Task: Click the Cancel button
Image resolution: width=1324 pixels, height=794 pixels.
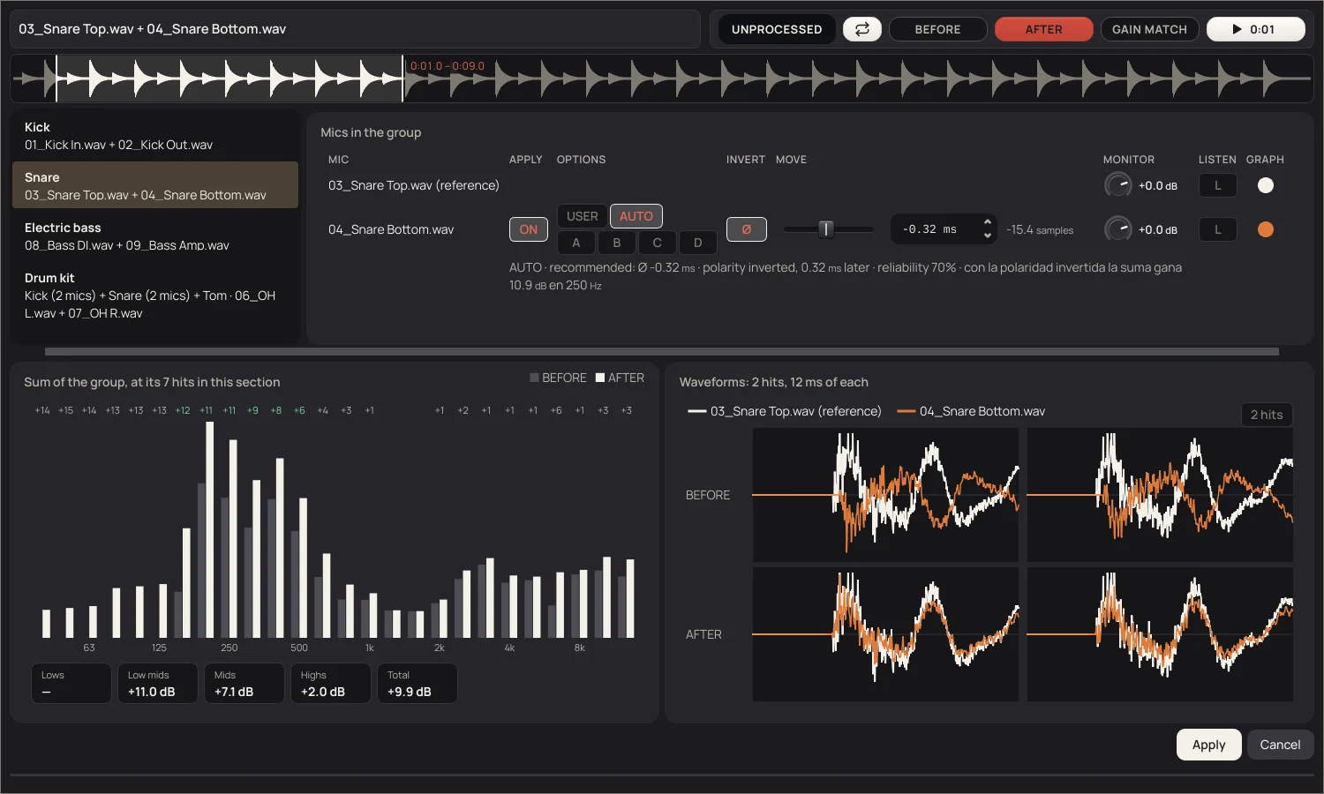Action: point(1280,745)
